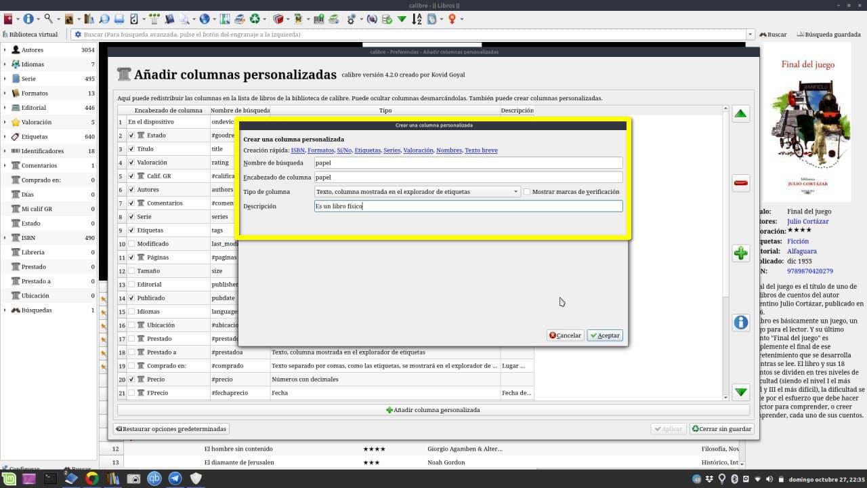Select Valoración star icon in tag browser

16,122
